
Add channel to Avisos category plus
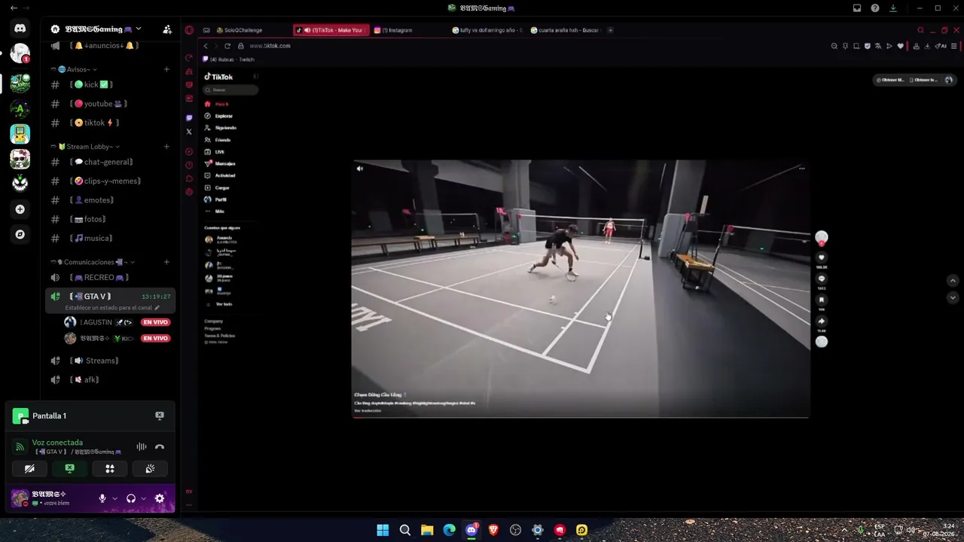coord(166,69)
